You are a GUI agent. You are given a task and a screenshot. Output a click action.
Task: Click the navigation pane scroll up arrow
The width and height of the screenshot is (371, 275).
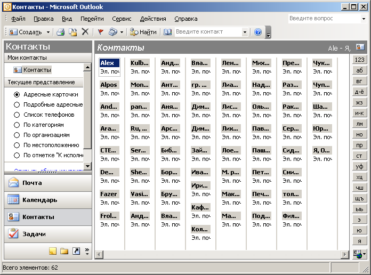click(x=87, y=68)
